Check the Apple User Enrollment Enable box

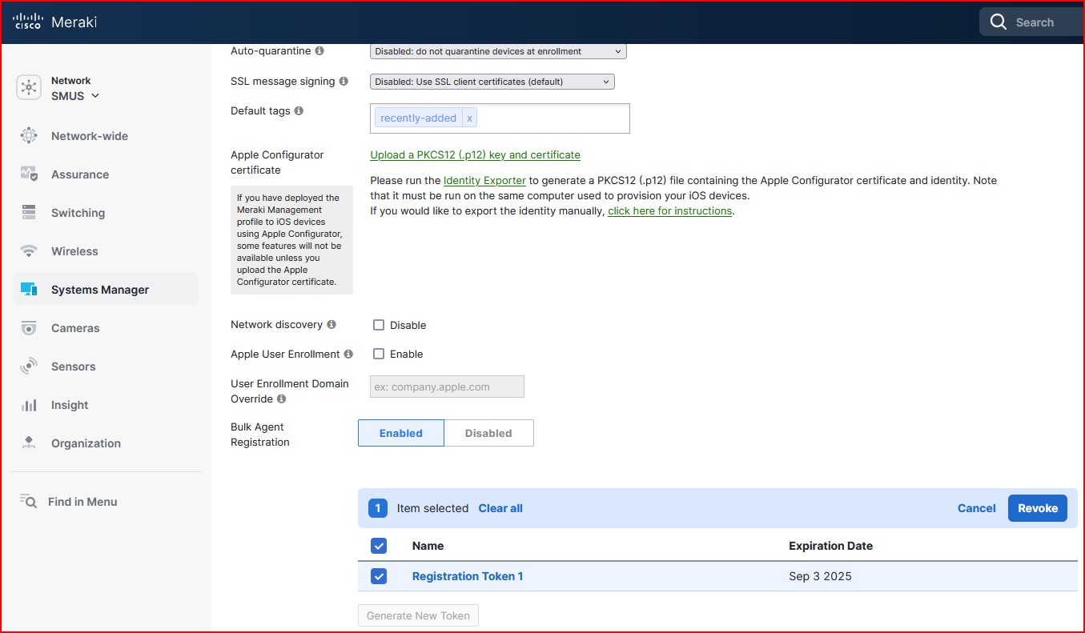click(379, 354)
